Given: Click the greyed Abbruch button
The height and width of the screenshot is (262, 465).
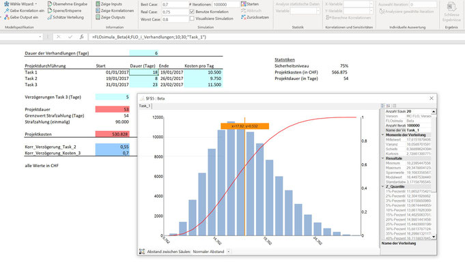Looking at the screenshot, I should [x=251, y=11].
